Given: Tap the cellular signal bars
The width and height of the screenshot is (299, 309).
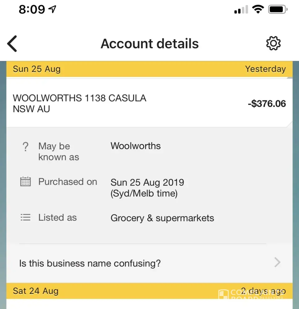Looking at the screenshot, I should pyautogui.click(x=241, y=10).
